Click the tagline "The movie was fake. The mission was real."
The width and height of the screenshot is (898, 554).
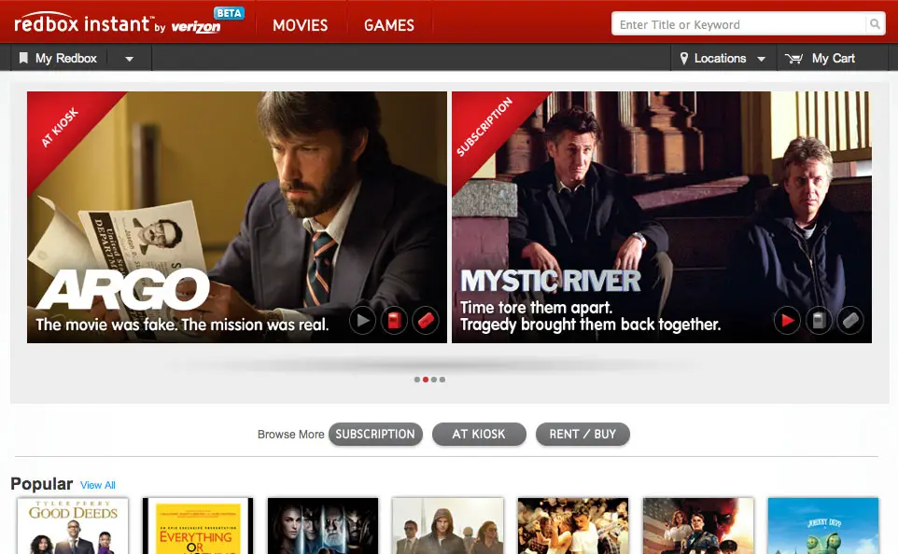(182, 325)
